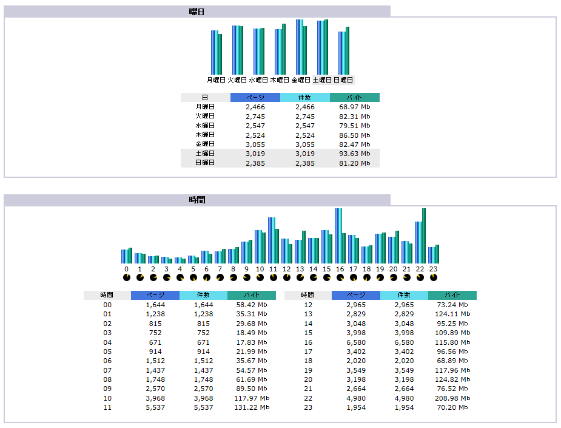Click the clock icon under hour 10

click(260, 277)
